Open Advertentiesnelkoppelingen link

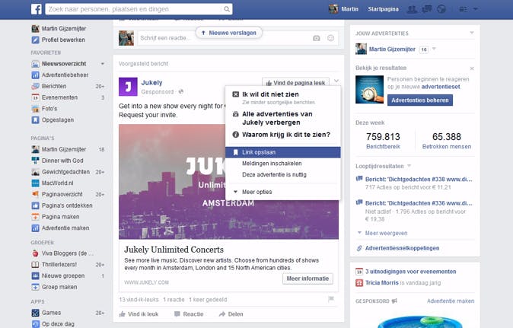point(402,248)
